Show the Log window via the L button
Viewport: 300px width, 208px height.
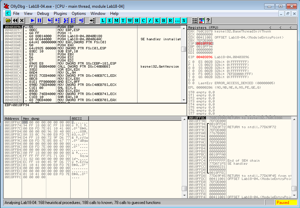pyautogui.click(x=103, y=21)
